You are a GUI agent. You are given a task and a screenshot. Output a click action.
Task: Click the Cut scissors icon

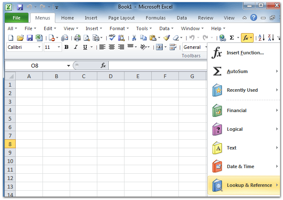tap(134, 38)
